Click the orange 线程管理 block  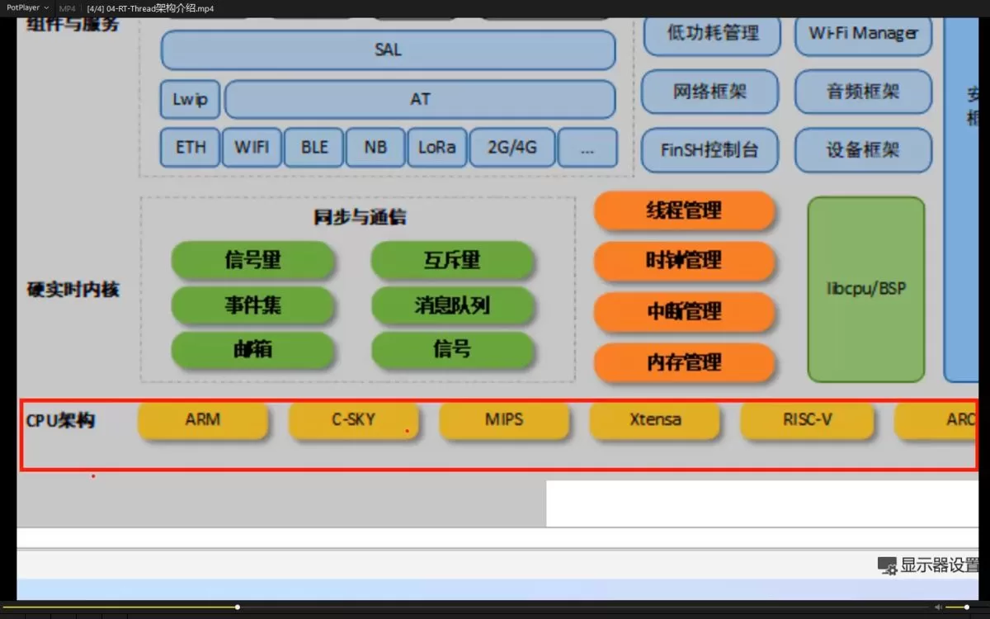(684, 211)
